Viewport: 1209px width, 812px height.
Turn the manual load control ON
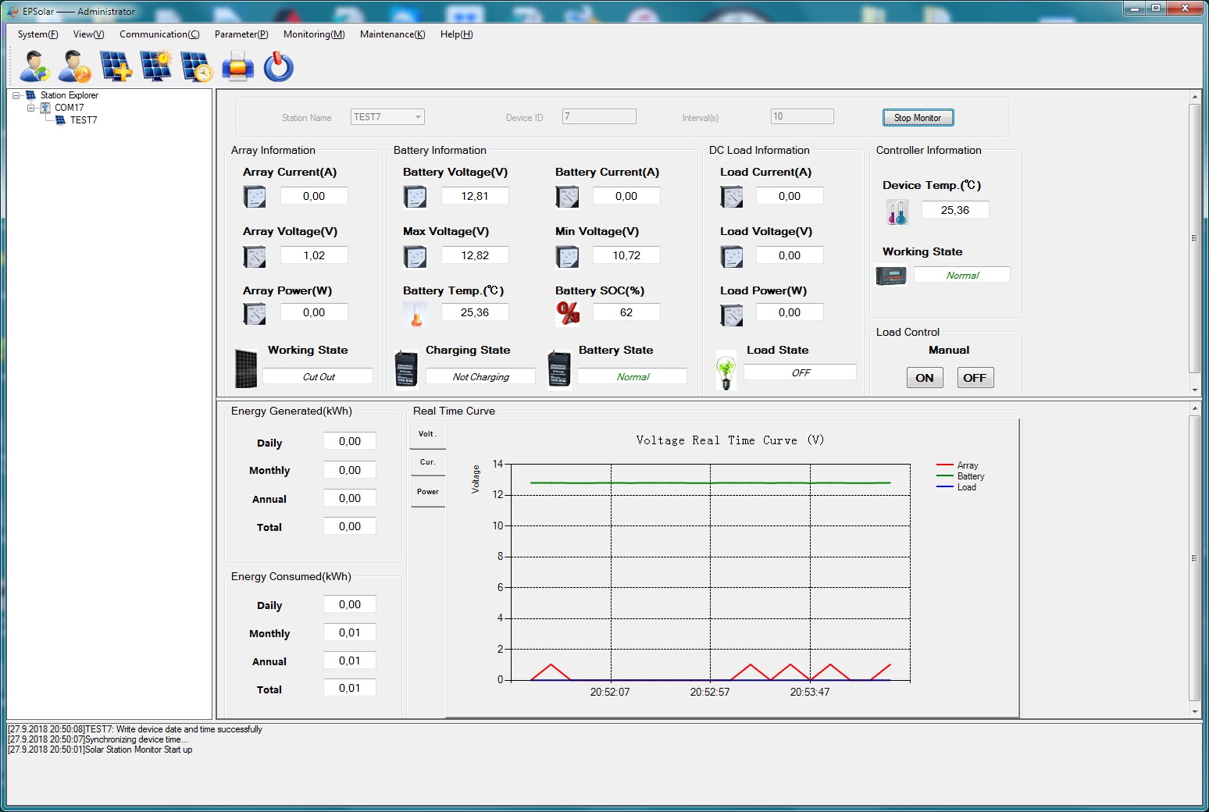[x=924, y=378]
